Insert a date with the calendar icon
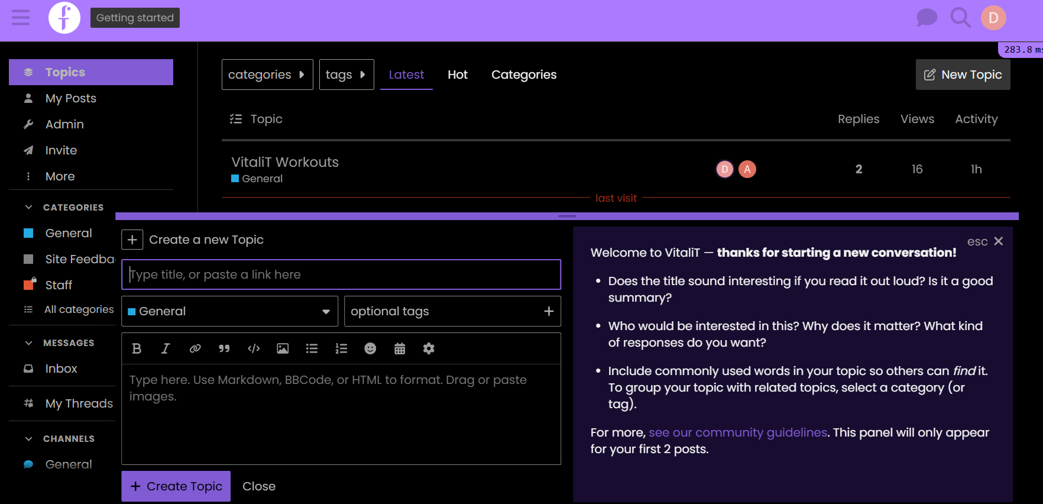This screenshot has height=504, width=1043. [400, 348]
